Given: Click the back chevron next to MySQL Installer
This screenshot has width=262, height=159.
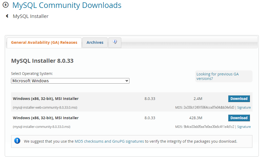Looking at the screenshot, I should [x=7, y=16].
